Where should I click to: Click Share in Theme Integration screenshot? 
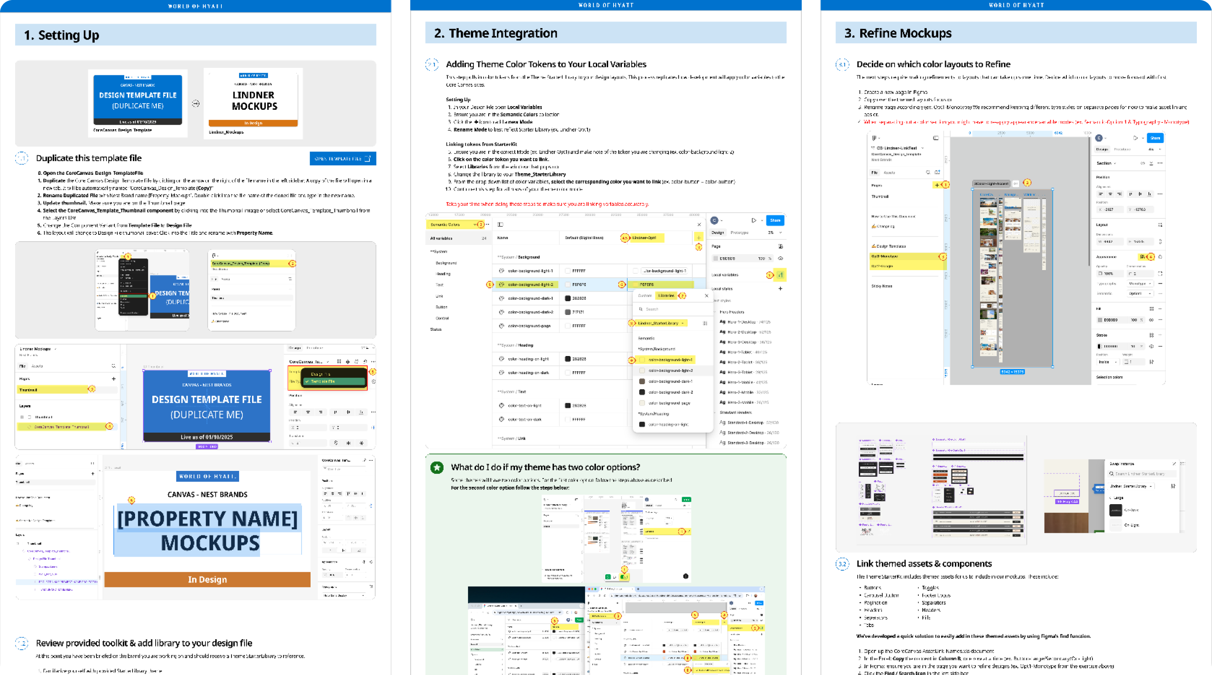point(775,220)
